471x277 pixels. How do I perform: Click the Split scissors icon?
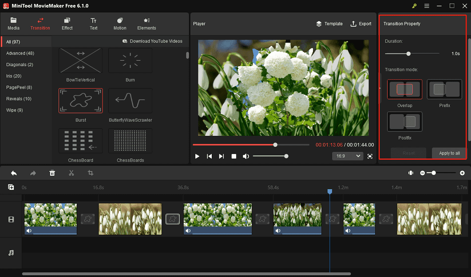click(71, 173)
